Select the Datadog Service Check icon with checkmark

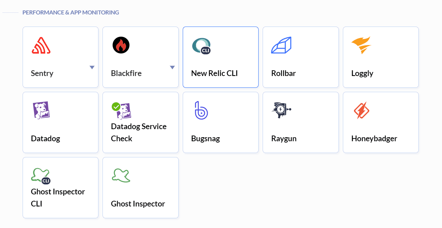coord(121,111)
